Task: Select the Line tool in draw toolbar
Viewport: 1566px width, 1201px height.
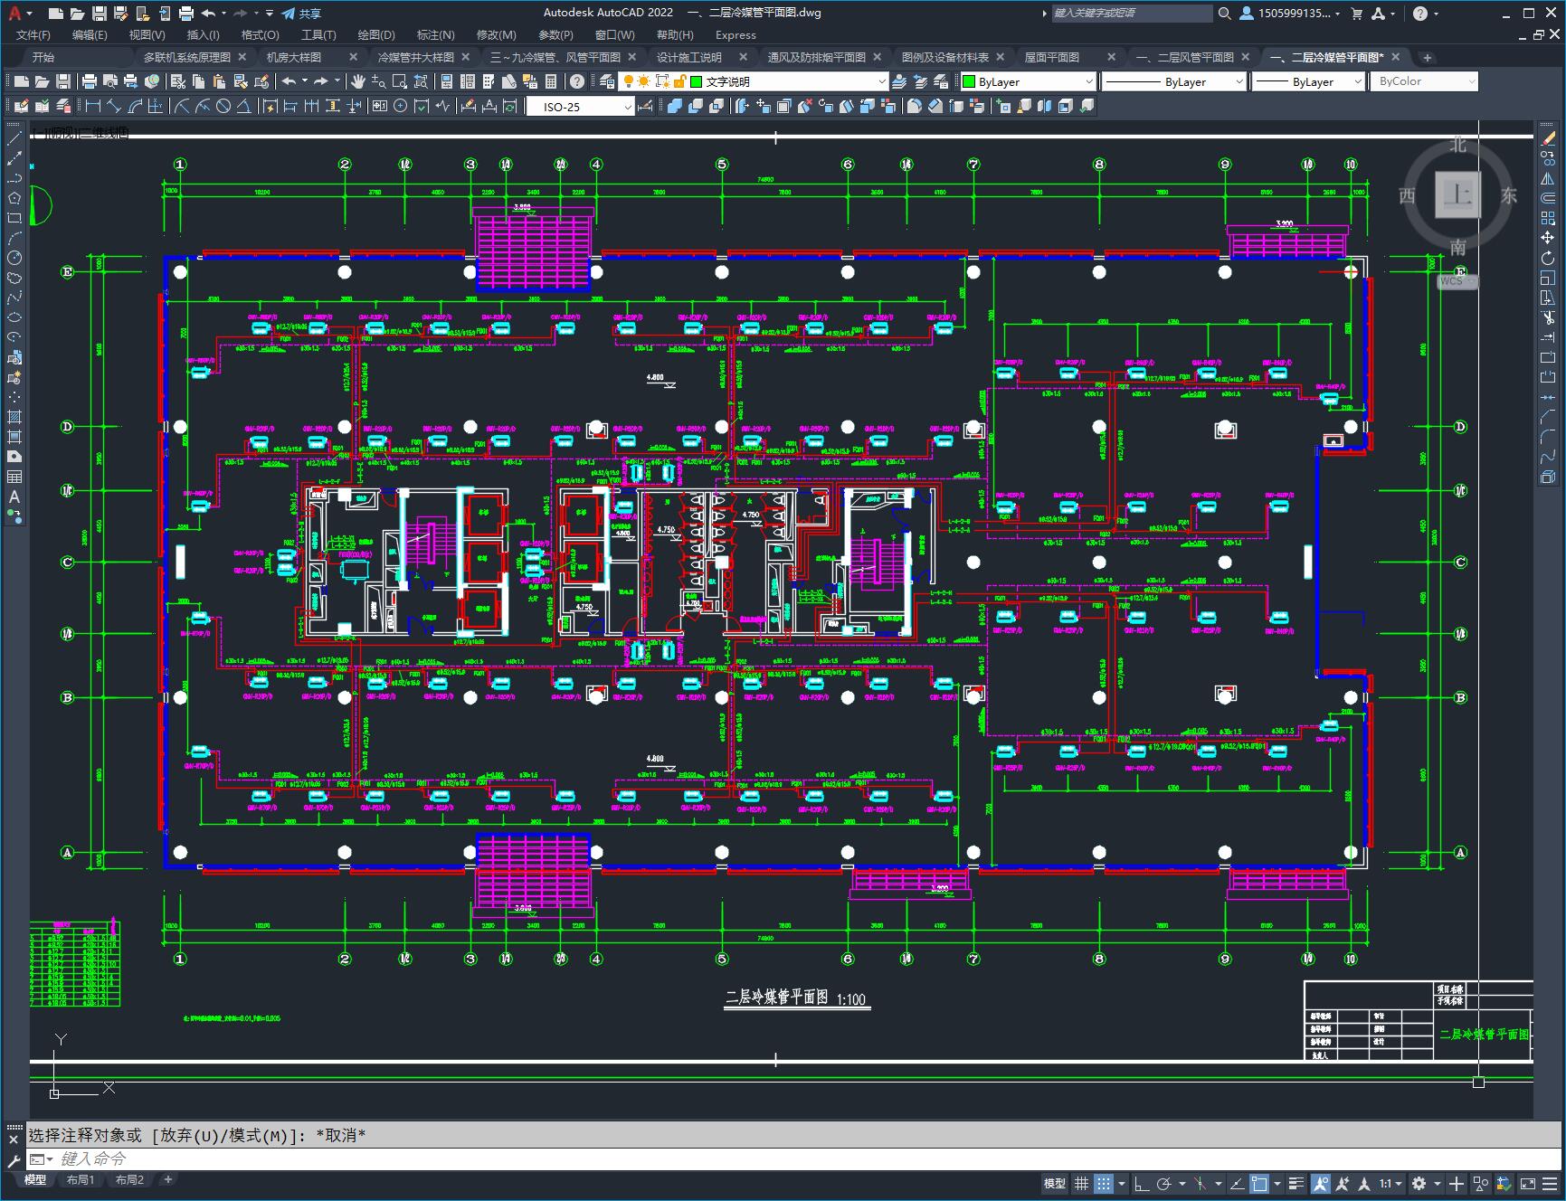Action: (14, 138)
